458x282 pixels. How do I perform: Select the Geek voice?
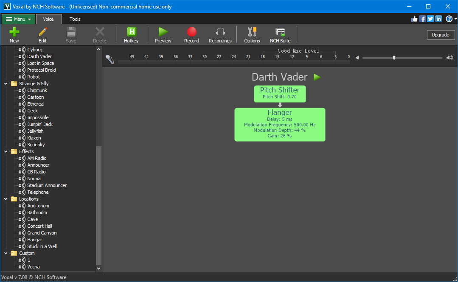click(32, 111)
